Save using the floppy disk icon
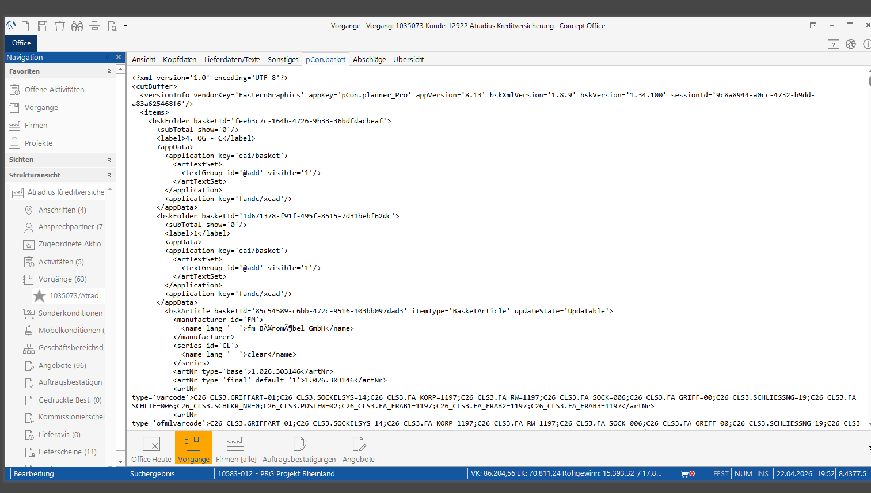The width and height of the screenshot is (871, 493). (43, 26)
